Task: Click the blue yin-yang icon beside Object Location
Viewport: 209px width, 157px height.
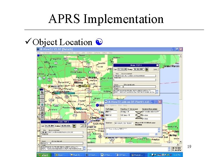Action: pyautogui.click(x=99, y=42)
